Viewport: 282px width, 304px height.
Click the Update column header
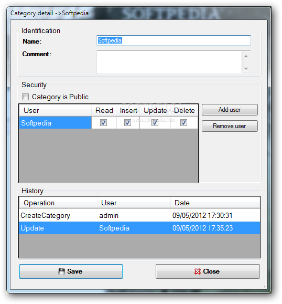[x=155, y=110]
